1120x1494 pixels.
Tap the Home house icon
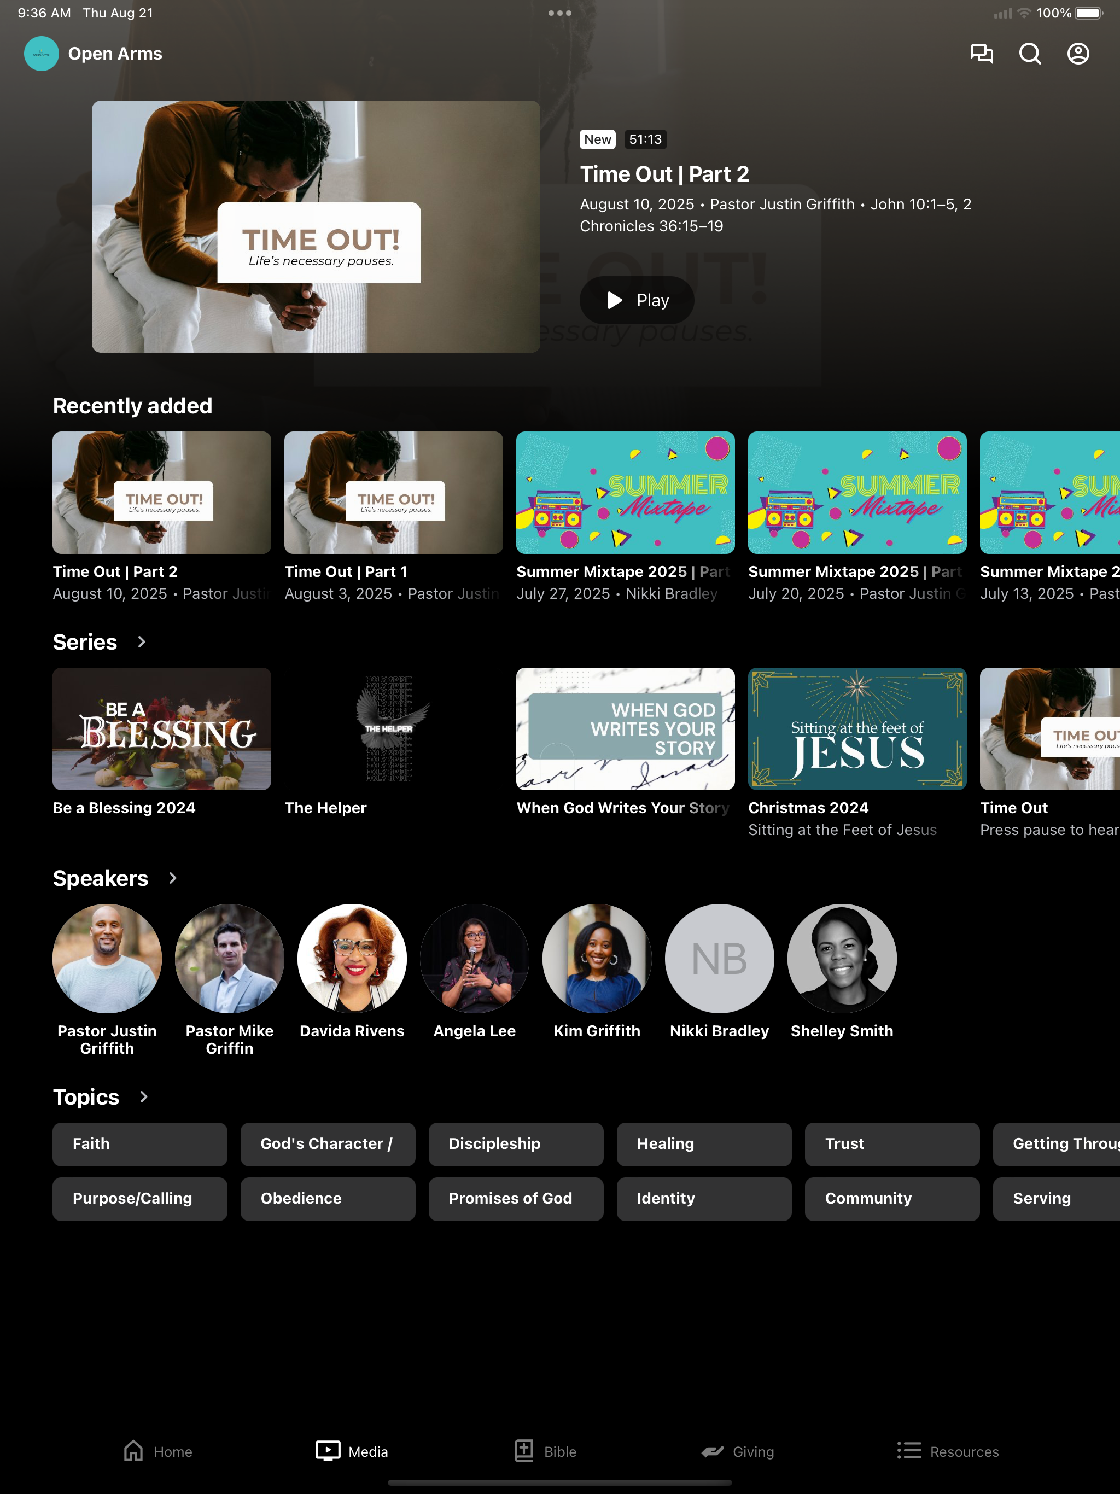point(133,1451)
